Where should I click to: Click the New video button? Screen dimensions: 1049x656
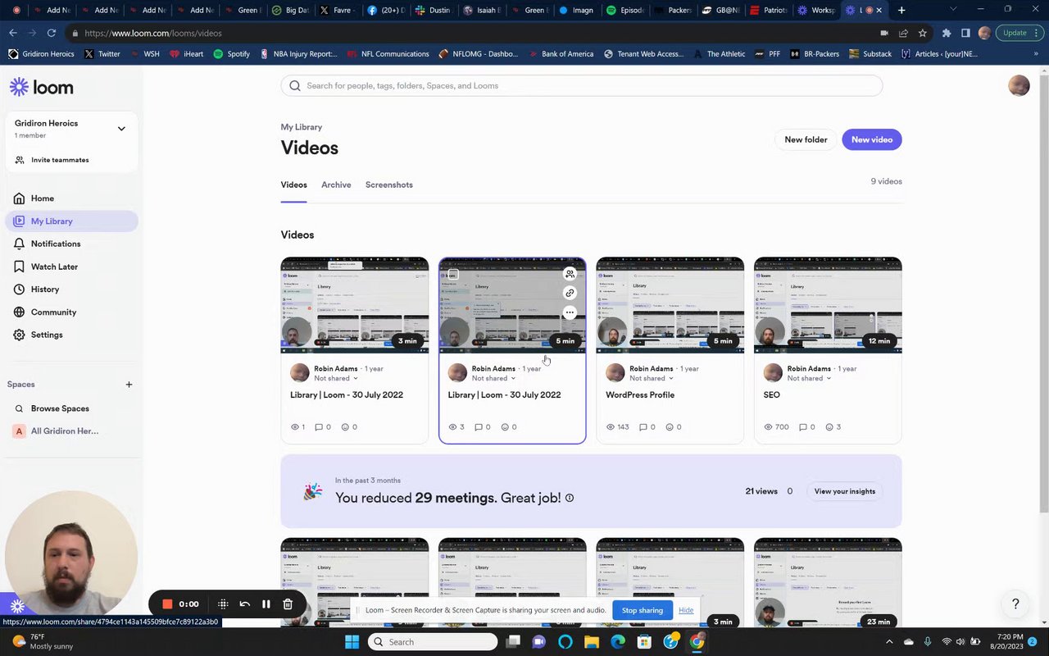(x=872, y=139)
